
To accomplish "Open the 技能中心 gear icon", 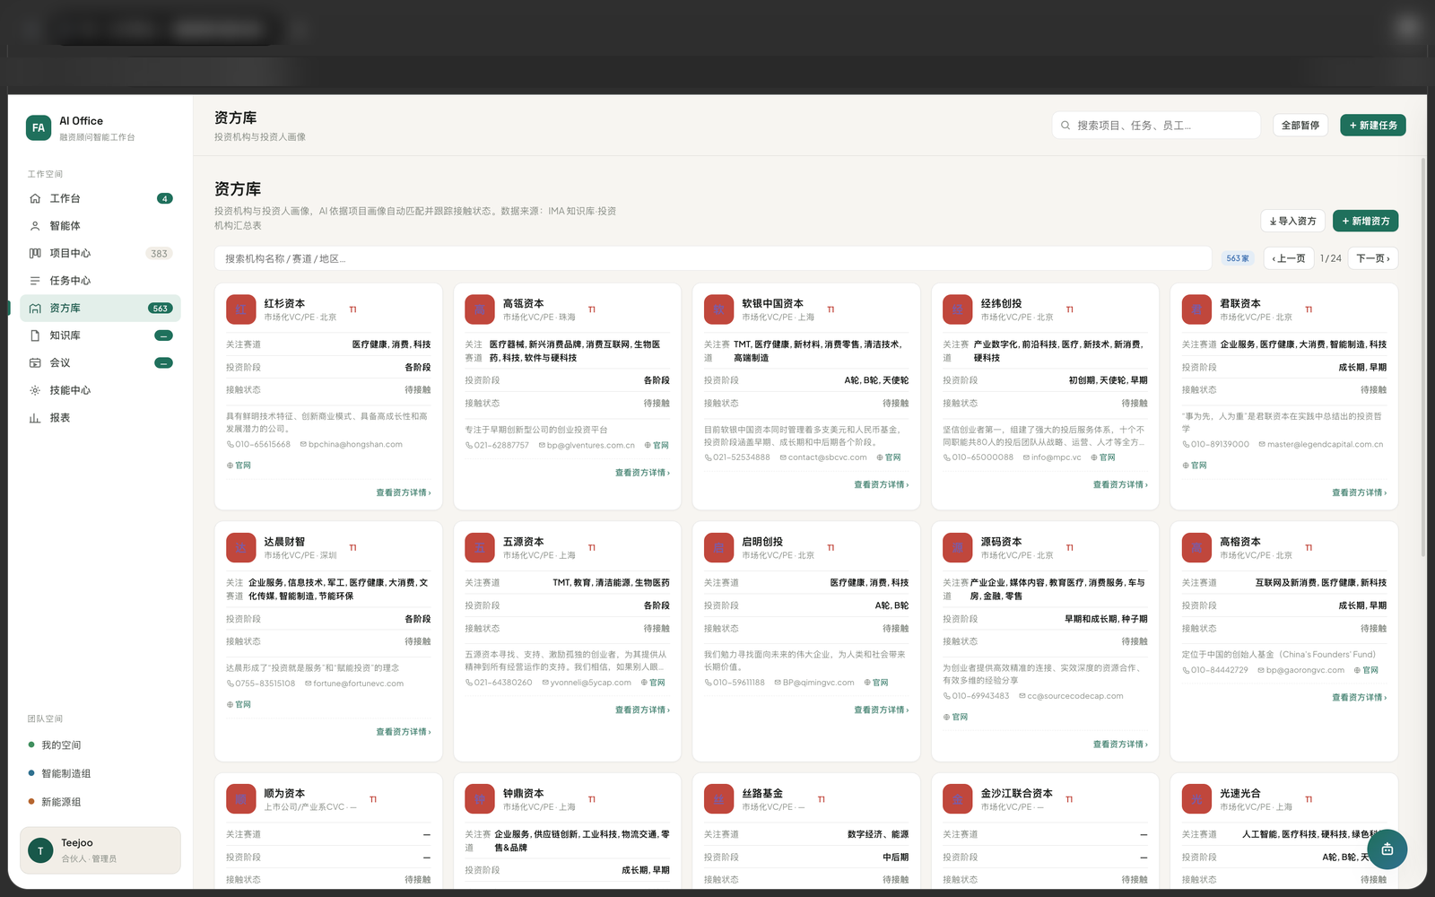I will [35, 390].
